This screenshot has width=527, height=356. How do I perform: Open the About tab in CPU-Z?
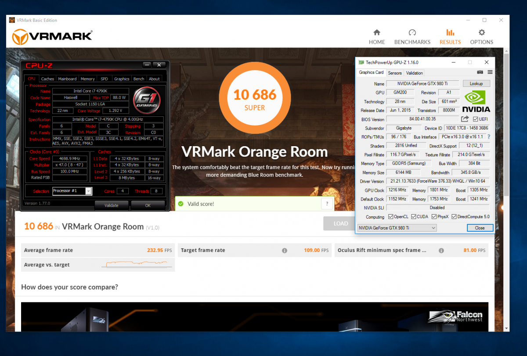click(154, 79)
